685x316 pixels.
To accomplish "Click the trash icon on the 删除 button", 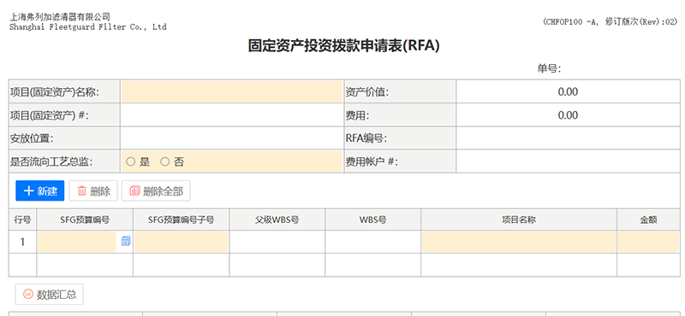I will [x=81, y=191].
